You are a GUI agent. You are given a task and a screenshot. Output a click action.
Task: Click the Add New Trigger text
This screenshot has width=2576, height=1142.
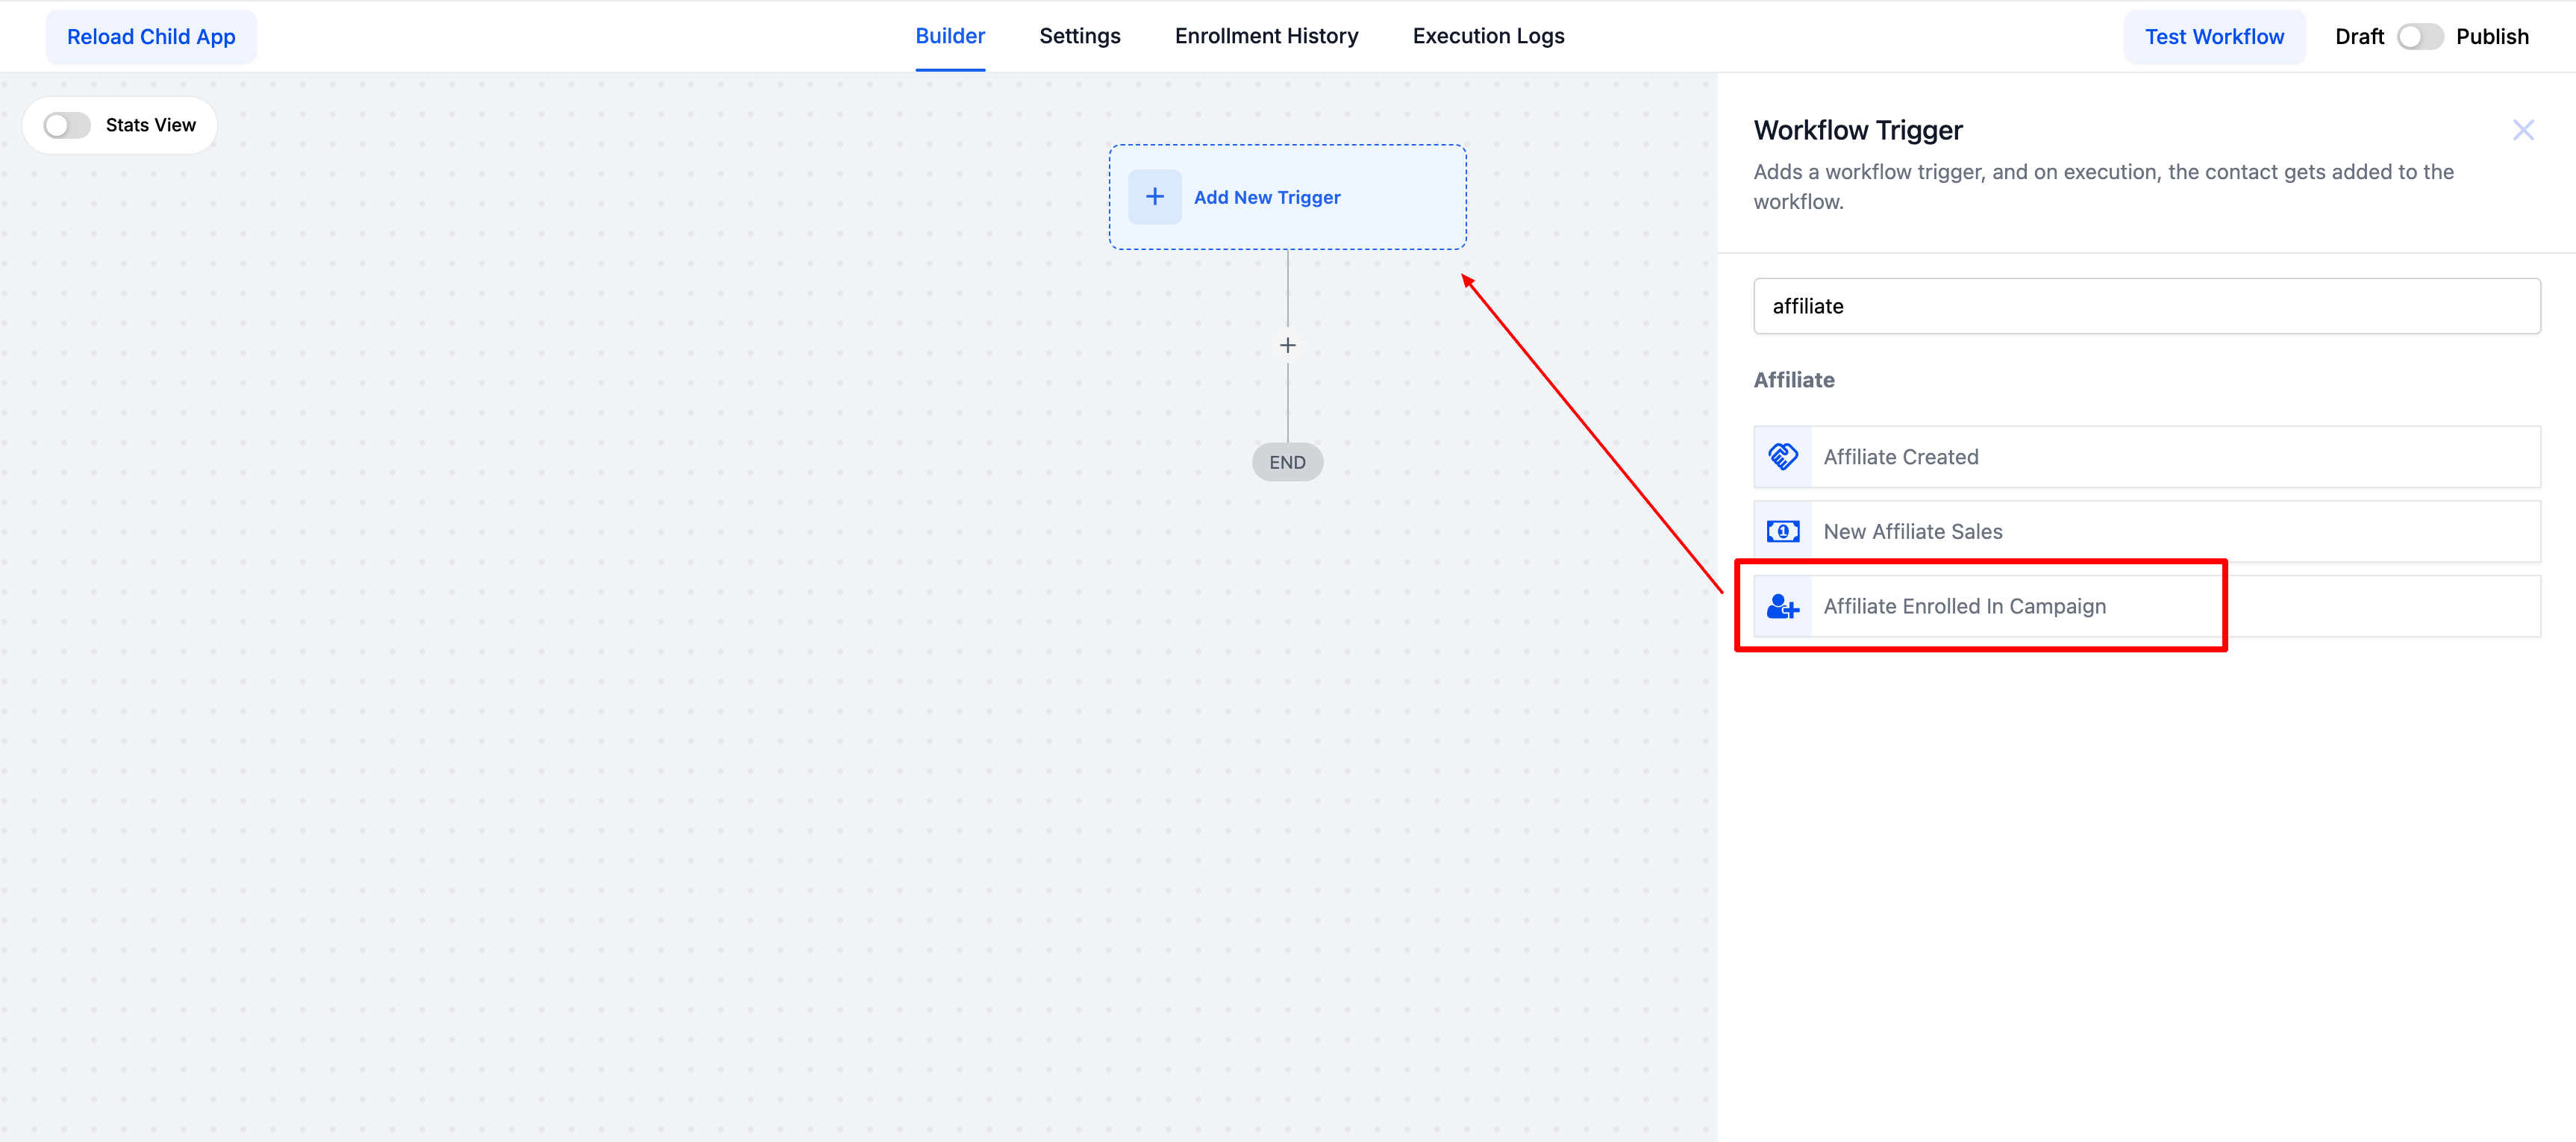click(x=1266, y=197)
